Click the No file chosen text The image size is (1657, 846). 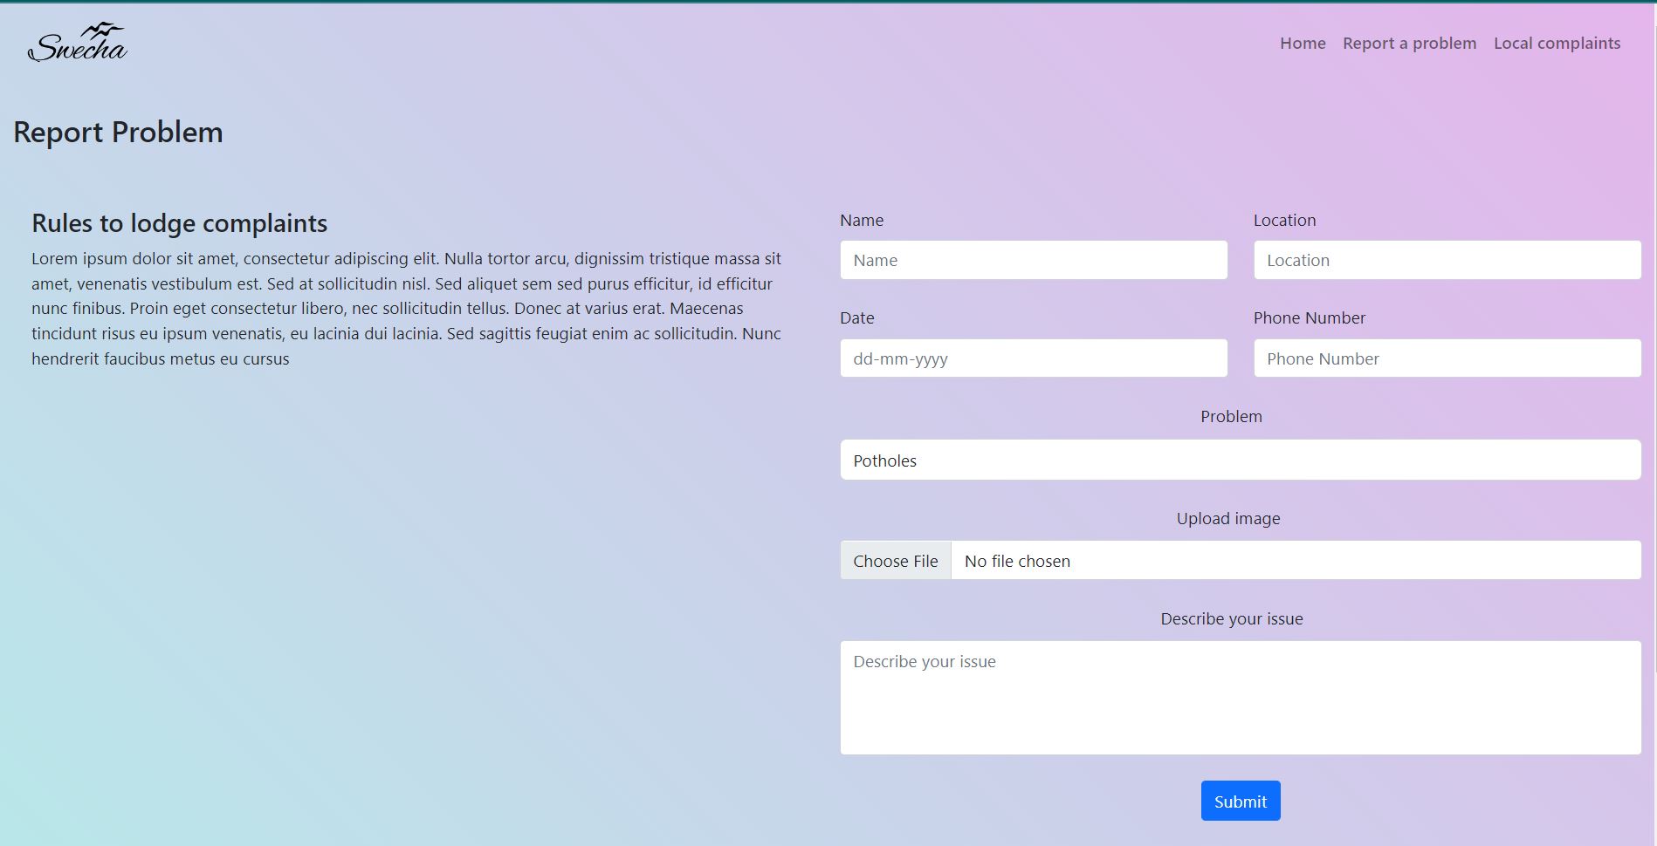[1017, 561]
